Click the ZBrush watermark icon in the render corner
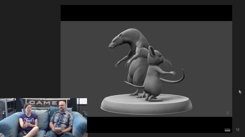245x137 pixels. [x=228, y=113]
